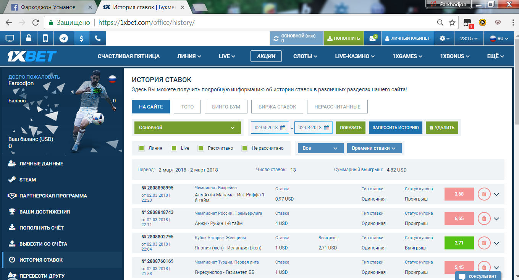Select the НЕРАССЧИТАННЫЕ tab
The height and width of the screenshot is (280, 519).
(337, 107)
